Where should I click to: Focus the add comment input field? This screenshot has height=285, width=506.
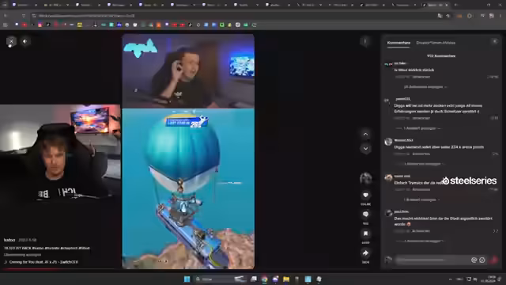pos(432,260)
